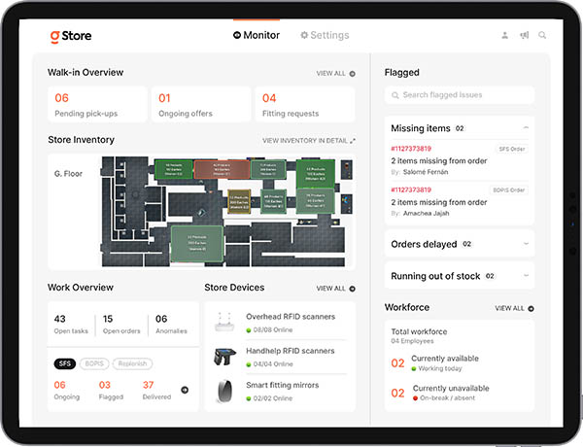The width and height of the screenshot is (583, 447).
Task: Select the BOPIS filter chip
Action: tap(94, 363)
